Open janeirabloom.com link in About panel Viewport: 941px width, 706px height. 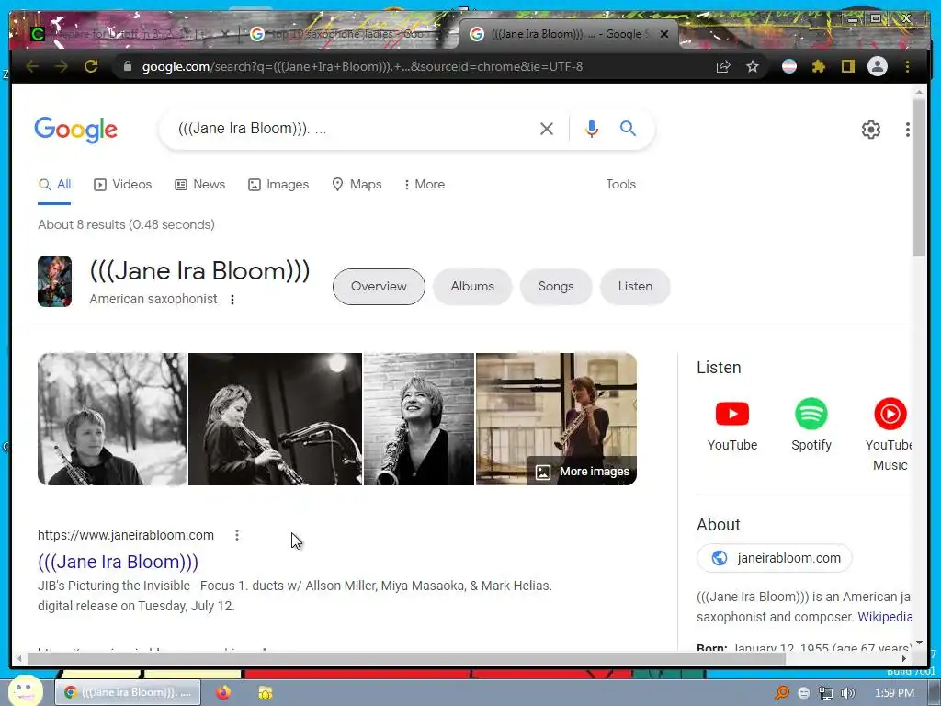pos(774,558)
